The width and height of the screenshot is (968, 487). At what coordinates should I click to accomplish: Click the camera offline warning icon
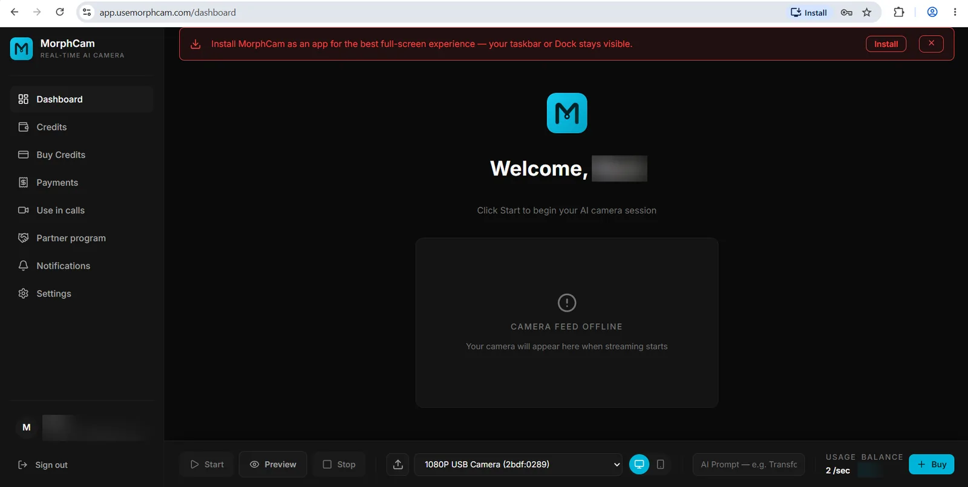[567, 302]
